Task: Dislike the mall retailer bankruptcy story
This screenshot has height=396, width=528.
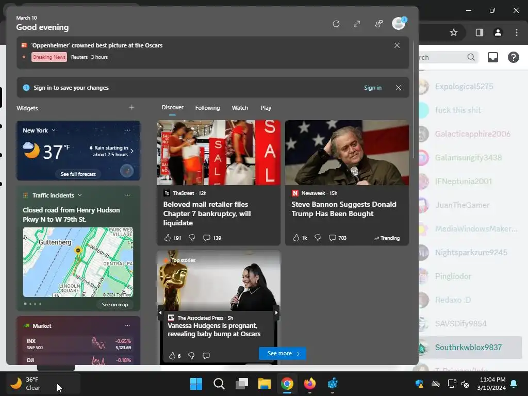Action: [192, 238]
